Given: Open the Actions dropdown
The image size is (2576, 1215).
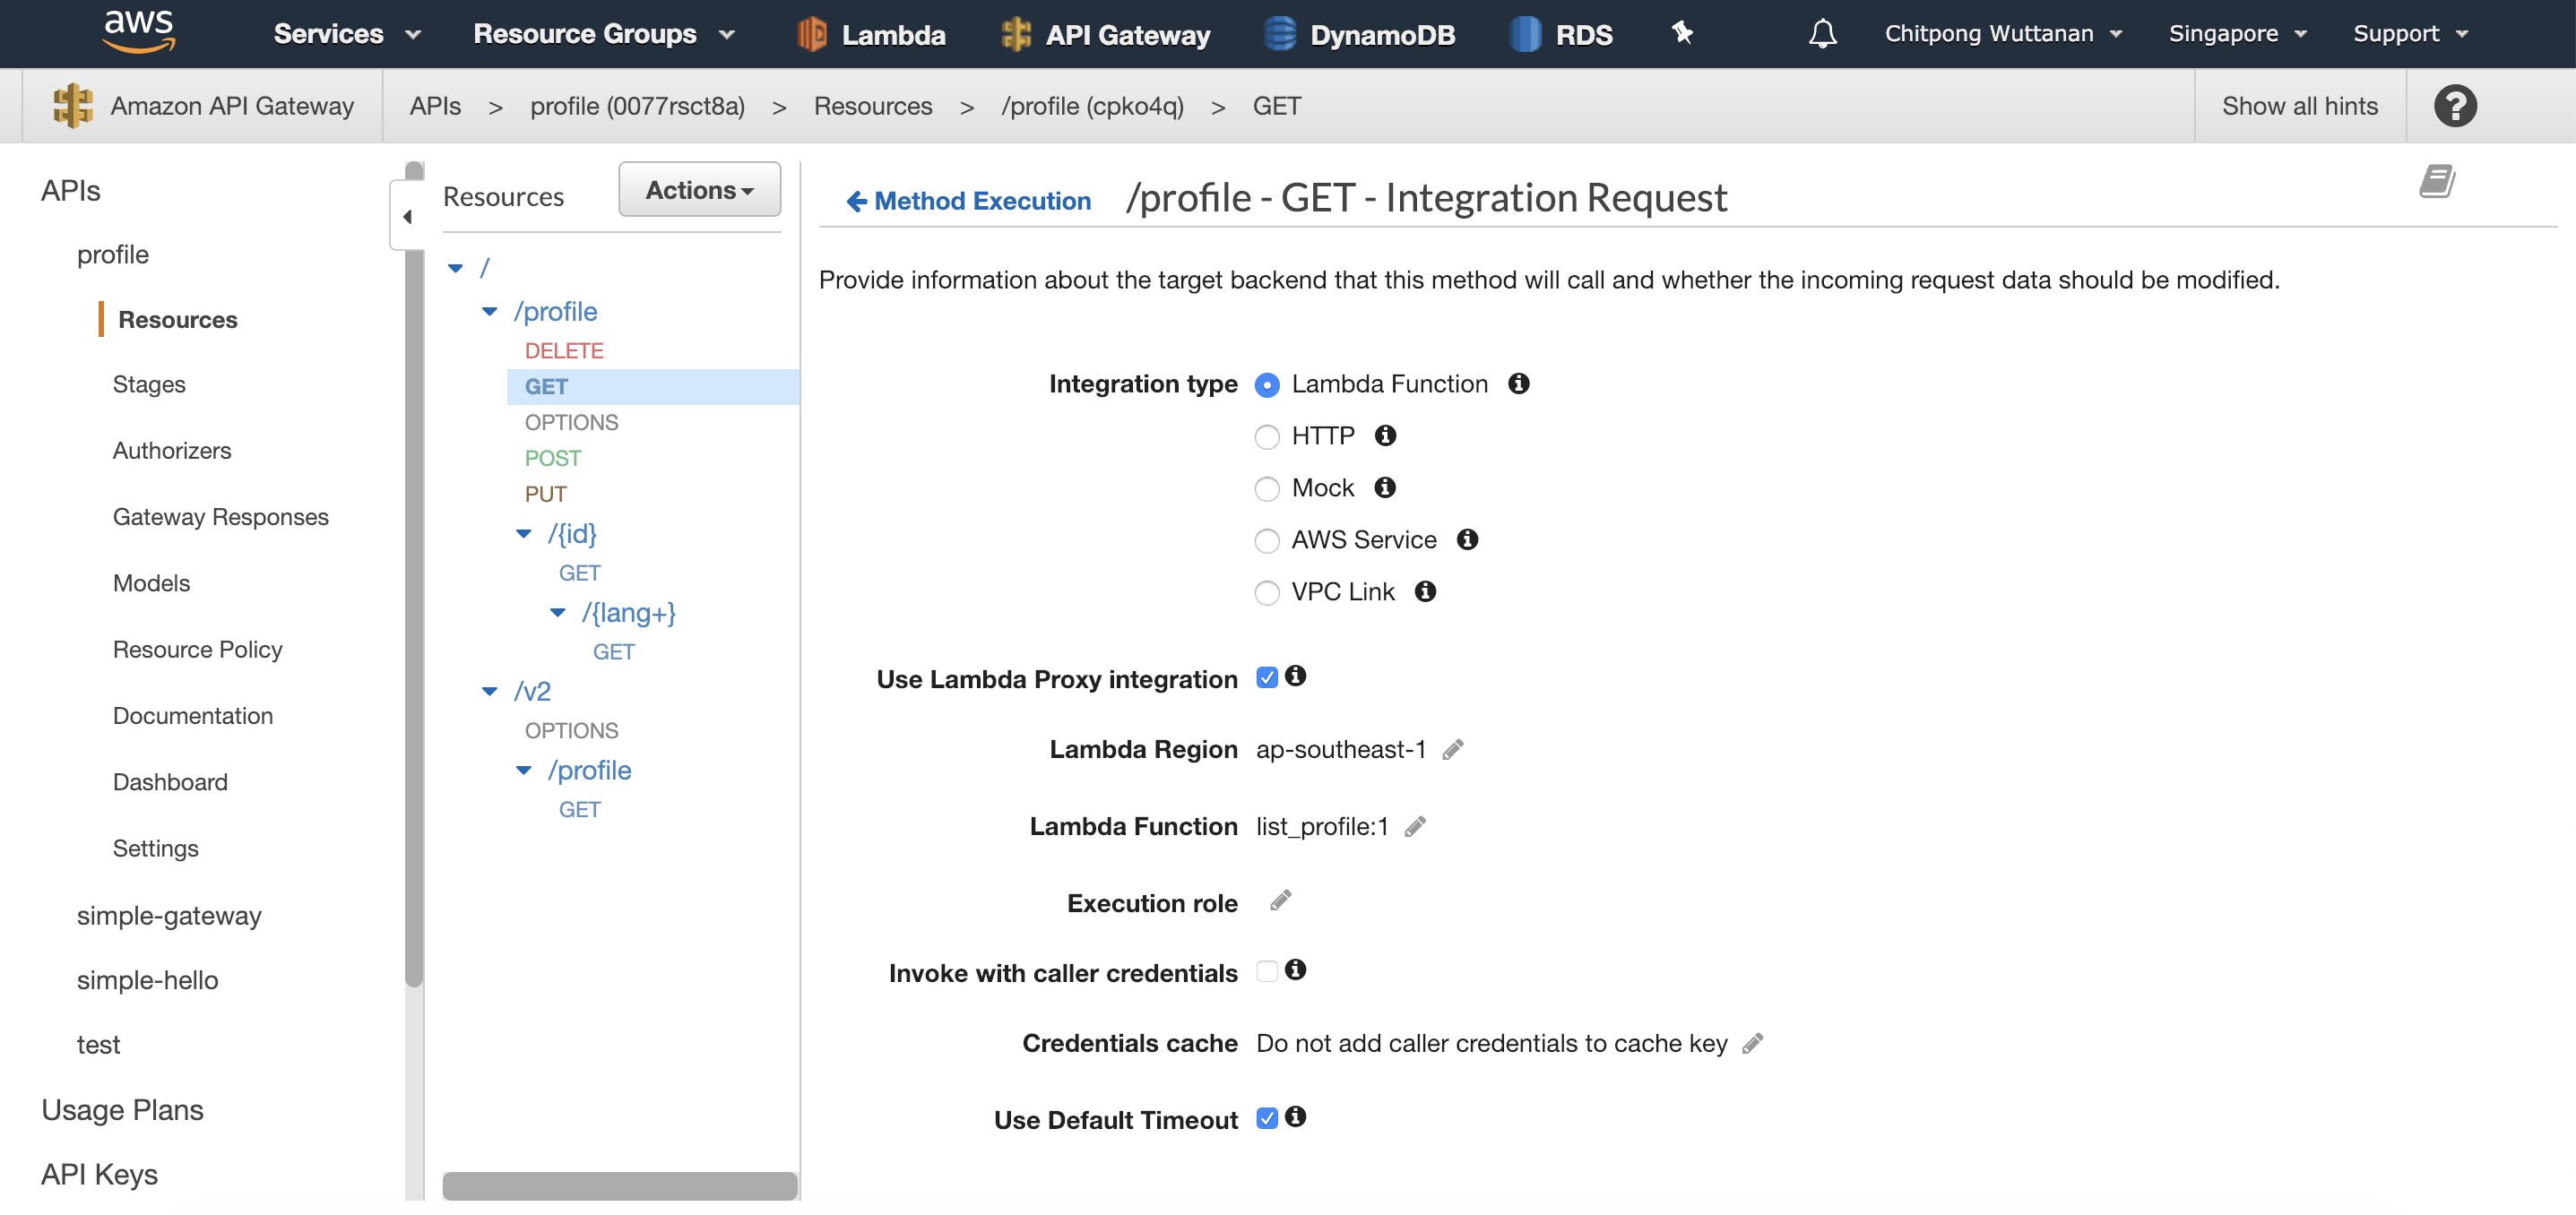Looking at the screenshot, I should coord(699,189).
